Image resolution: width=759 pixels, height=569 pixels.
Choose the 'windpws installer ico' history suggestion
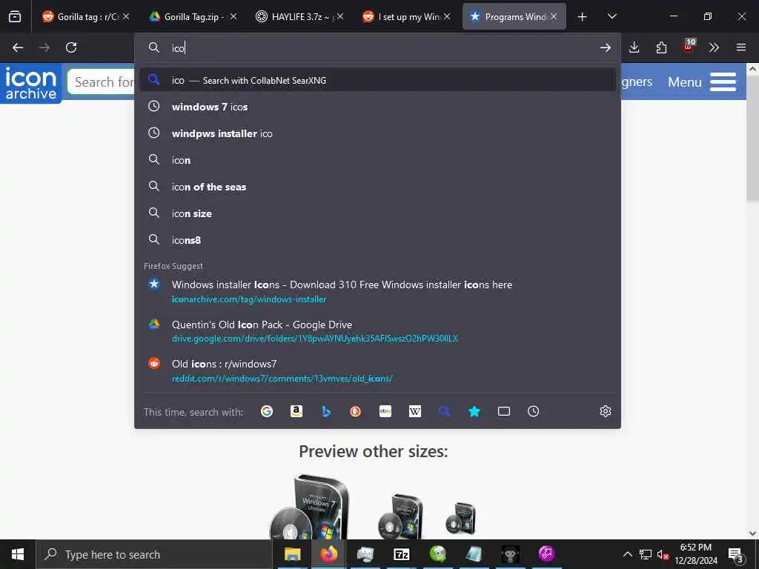coord(377,133)
